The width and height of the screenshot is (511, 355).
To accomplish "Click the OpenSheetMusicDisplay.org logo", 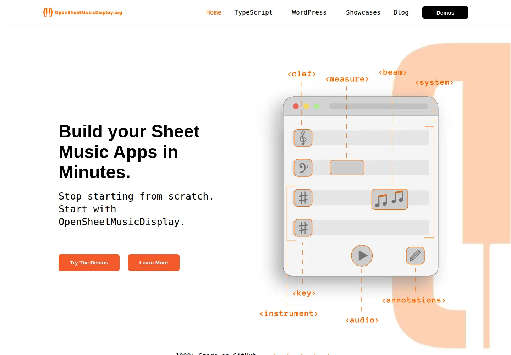I will [x=82, y=12].
